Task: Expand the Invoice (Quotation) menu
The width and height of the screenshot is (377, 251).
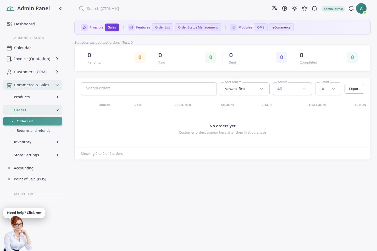Action: (33, 59)
